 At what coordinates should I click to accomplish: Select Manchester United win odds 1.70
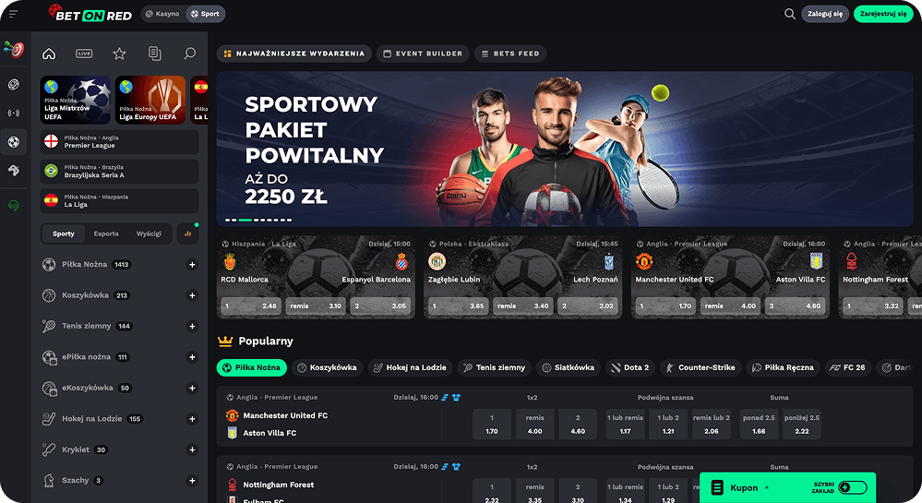click(x=492, y=425)
